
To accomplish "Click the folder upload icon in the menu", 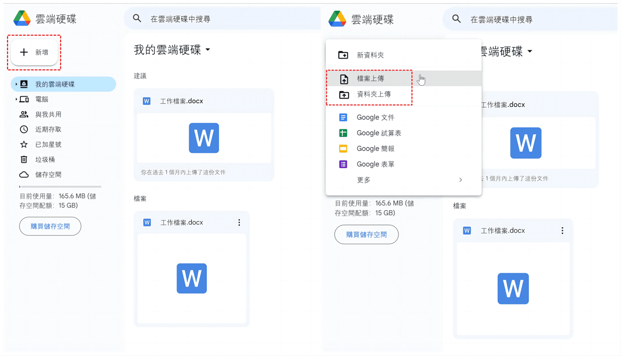I will [343, 94].
